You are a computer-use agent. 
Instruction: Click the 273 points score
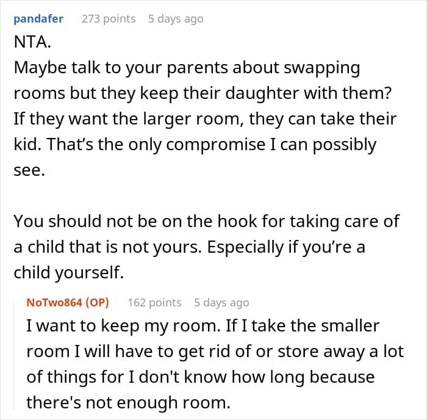(x=109, y=18)
